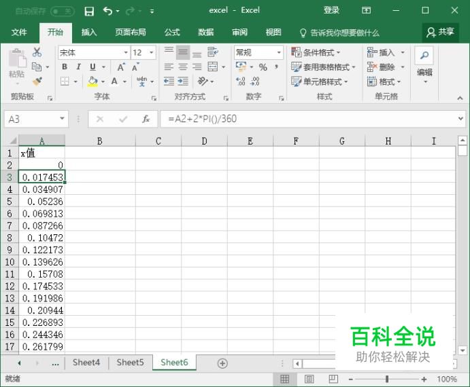470x387 pixels.
Task: Decrease decimal places
Action: pos(255,81)
